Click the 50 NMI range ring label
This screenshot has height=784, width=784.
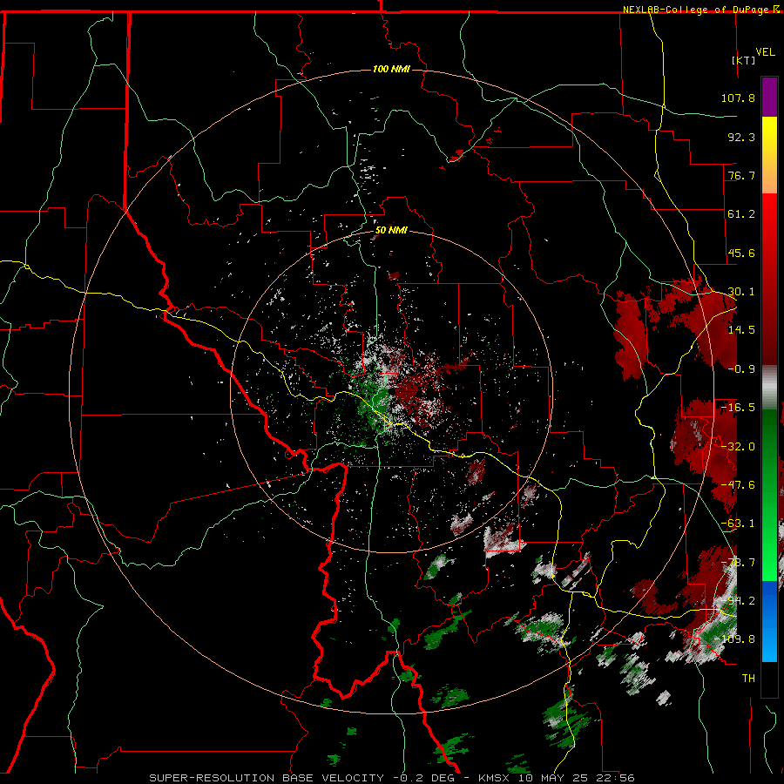(391, 231)
